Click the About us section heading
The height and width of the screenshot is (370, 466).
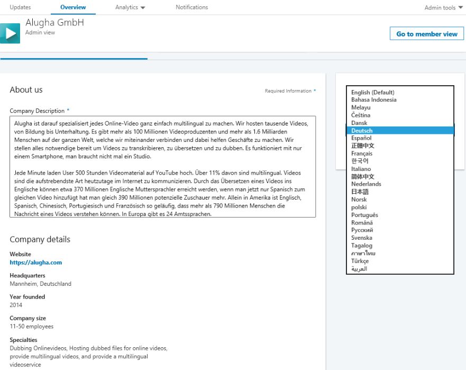click(26, 89)
